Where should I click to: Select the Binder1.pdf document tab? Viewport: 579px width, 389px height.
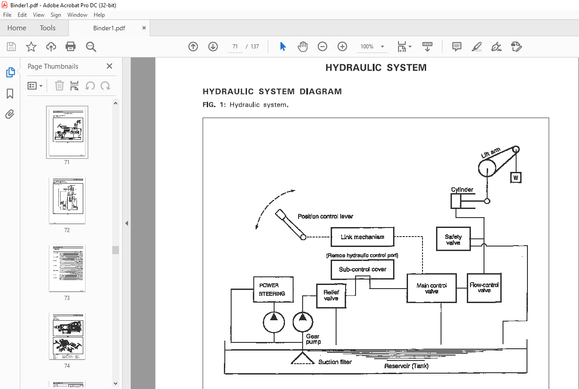point(109,28)
